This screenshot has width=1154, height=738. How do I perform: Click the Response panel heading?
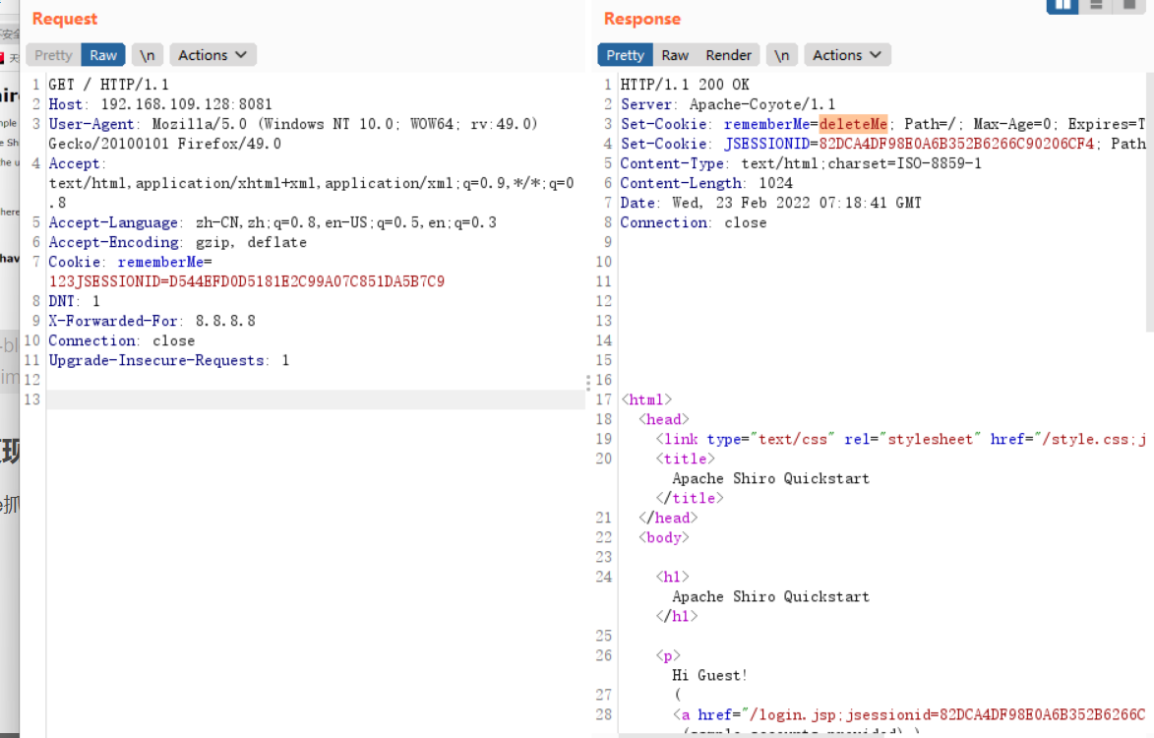[642, 19]
